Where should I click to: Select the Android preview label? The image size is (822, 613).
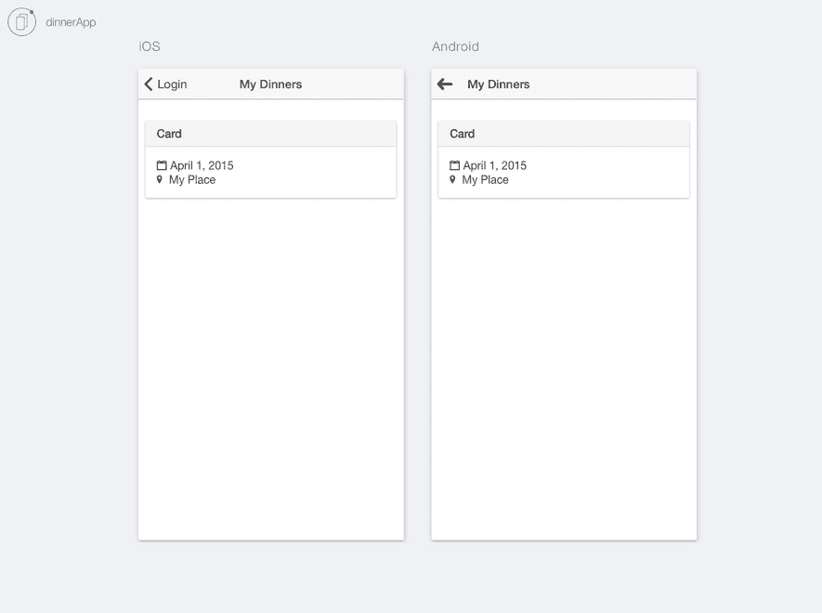455,46
